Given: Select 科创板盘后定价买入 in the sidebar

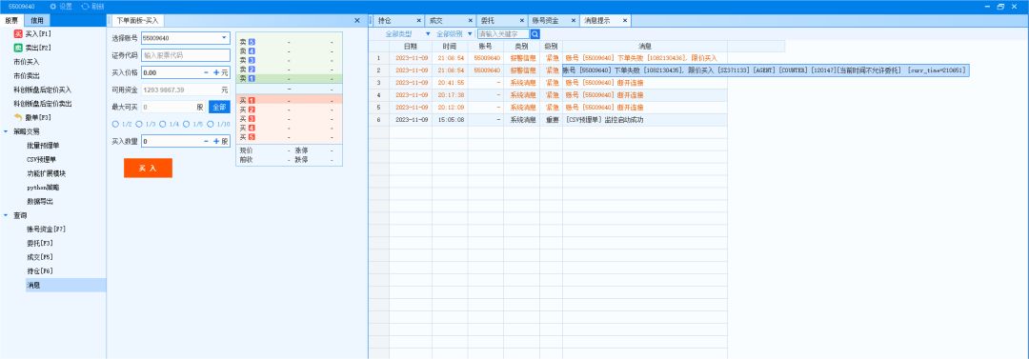Looking at the screenshot, I should [x=43, y=90].
